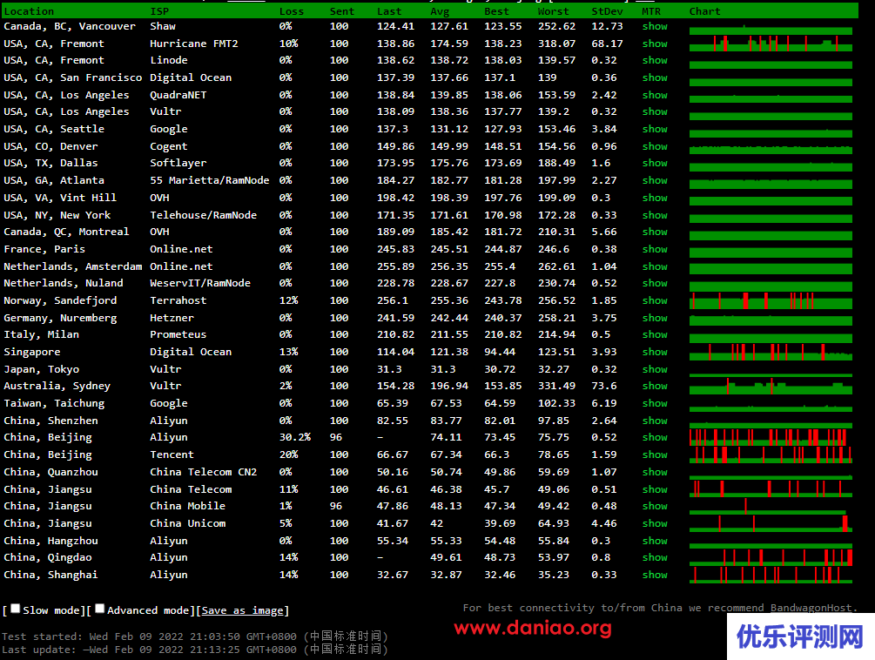
Task: Show MTR for Jiangsu China Telecom
Action: [655, 488]
